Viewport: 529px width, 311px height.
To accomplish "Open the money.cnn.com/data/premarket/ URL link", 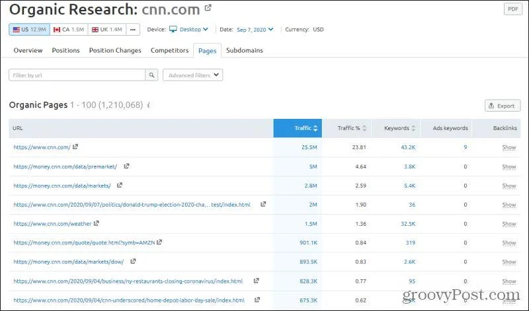I will click(65, 166).
